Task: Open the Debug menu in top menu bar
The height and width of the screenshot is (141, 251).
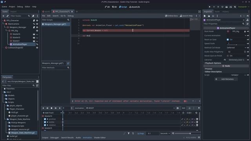Action: [x=20, y=7]
